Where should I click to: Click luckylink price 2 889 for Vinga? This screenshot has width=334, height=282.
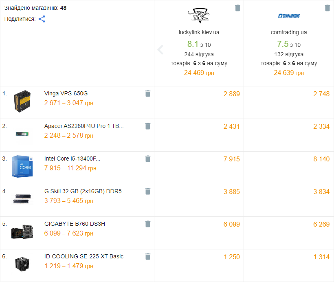[231, 94]
